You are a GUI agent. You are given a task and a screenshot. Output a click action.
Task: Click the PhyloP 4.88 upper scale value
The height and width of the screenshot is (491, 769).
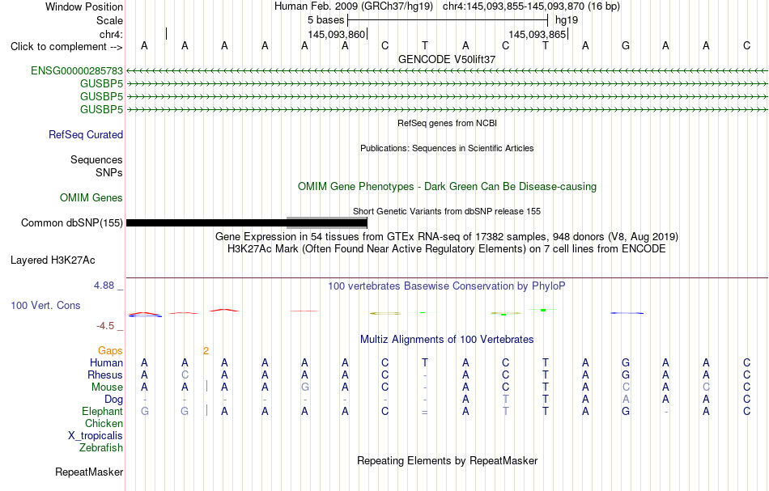tap(104, 286)
